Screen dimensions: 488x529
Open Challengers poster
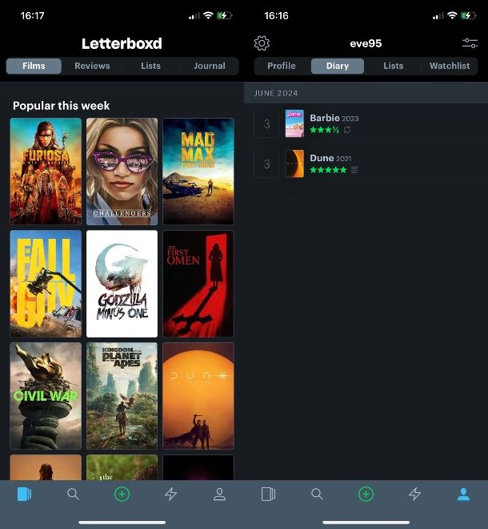[x=122, y=172]
